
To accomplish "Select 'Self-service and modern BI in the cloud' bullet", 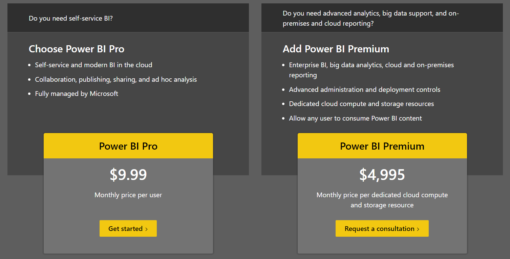I will (x=93, y=65).
